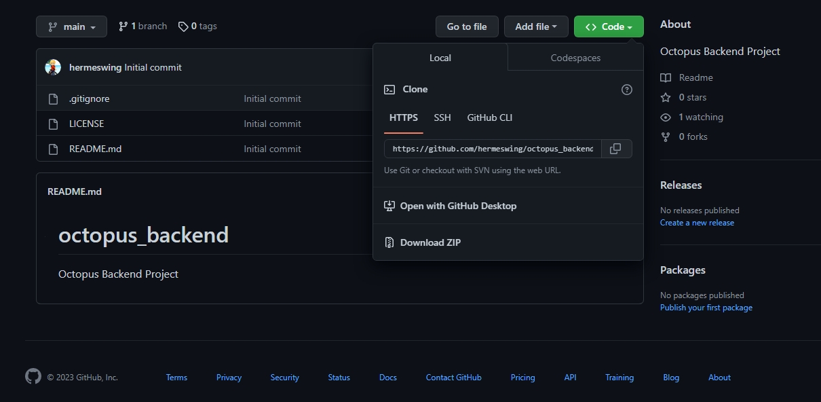821x402 pixels.
Task: Click the file icon beside README.md
Action: point(54,149)
